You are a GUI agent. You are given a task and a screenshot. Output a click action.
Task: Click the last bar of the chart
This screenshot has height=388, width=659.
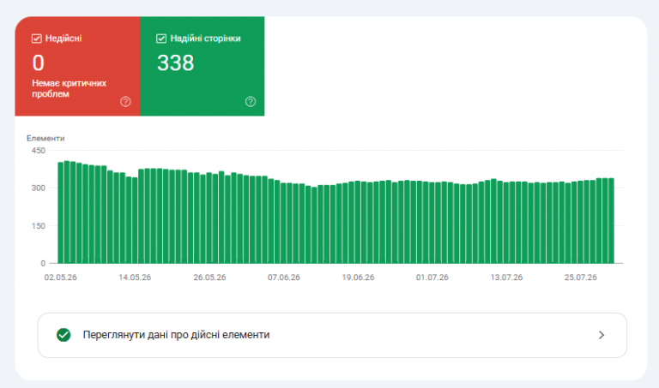click(x=612, y=221)
